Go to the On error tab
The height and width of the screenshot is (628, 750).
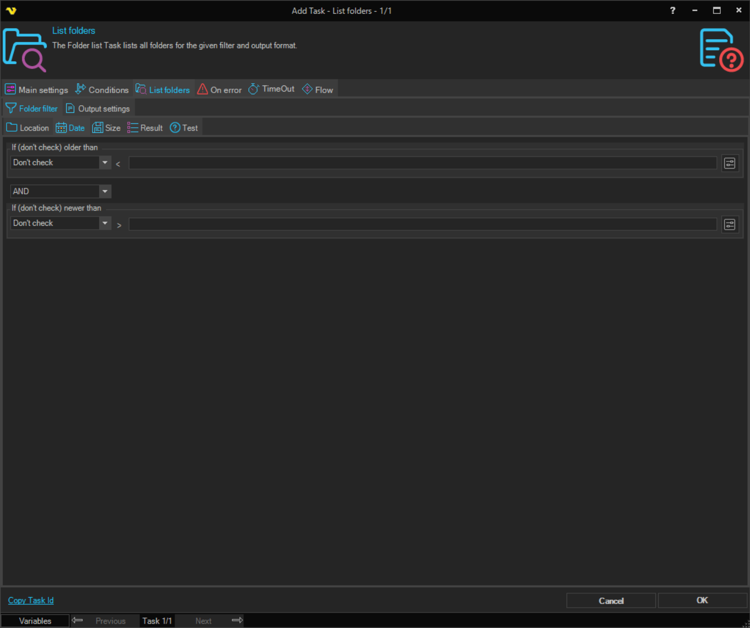219,90
